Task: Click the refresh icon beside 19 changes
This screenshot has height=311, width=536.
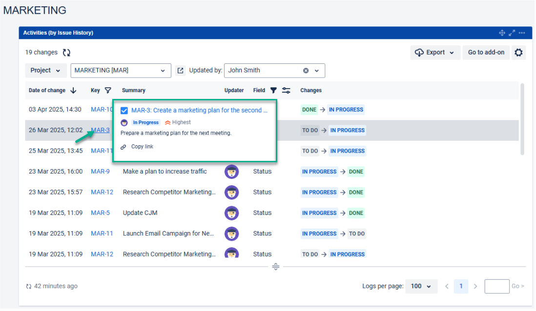Action: pyautogui.click(x=67, y=53)
